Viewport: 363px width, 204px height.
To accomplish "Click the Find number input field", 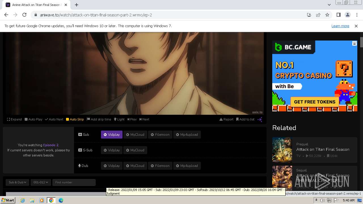I will tap(74, 182).
